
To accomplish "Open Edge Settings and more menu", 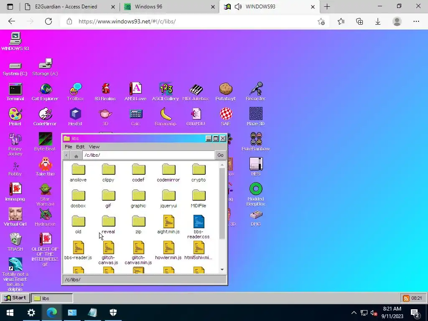I will coord(416,21).
